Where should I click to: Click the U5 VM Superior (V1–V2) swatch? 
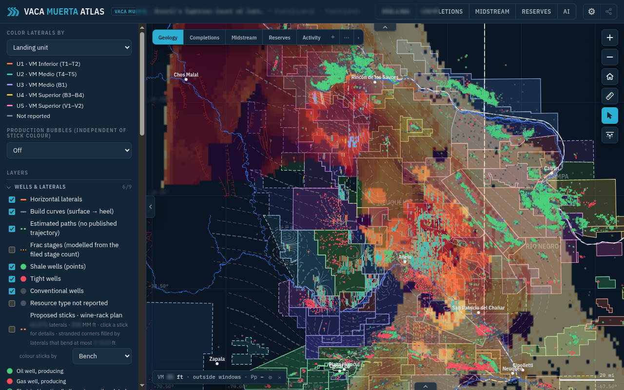[x=10, y=106]
